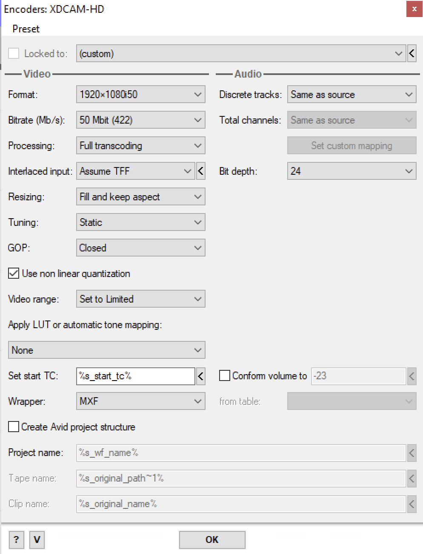The image size is (423, 554).
Task: Open the Preset menu
Action: click(26, 29)
